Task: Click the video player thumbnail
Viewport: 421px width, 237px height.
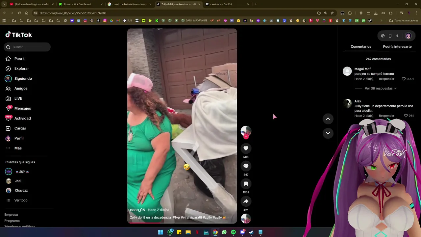Action: pos(182,126)
